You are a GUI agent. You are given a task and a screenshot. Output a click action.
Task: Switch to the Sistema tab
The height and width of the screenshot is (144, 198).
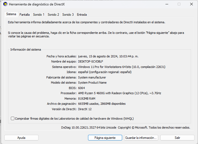point(11,14)
